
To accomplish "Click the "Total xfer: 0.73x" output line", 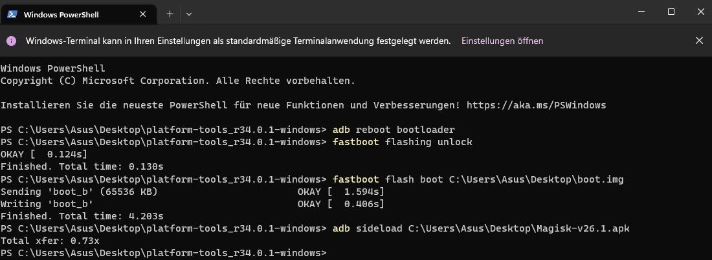I will coord(50,241).
